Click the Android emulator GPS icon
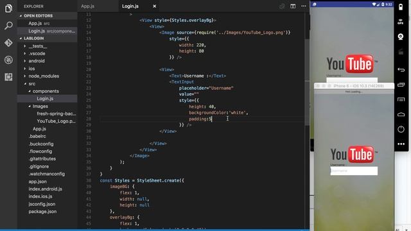 [x=401, y=22]
